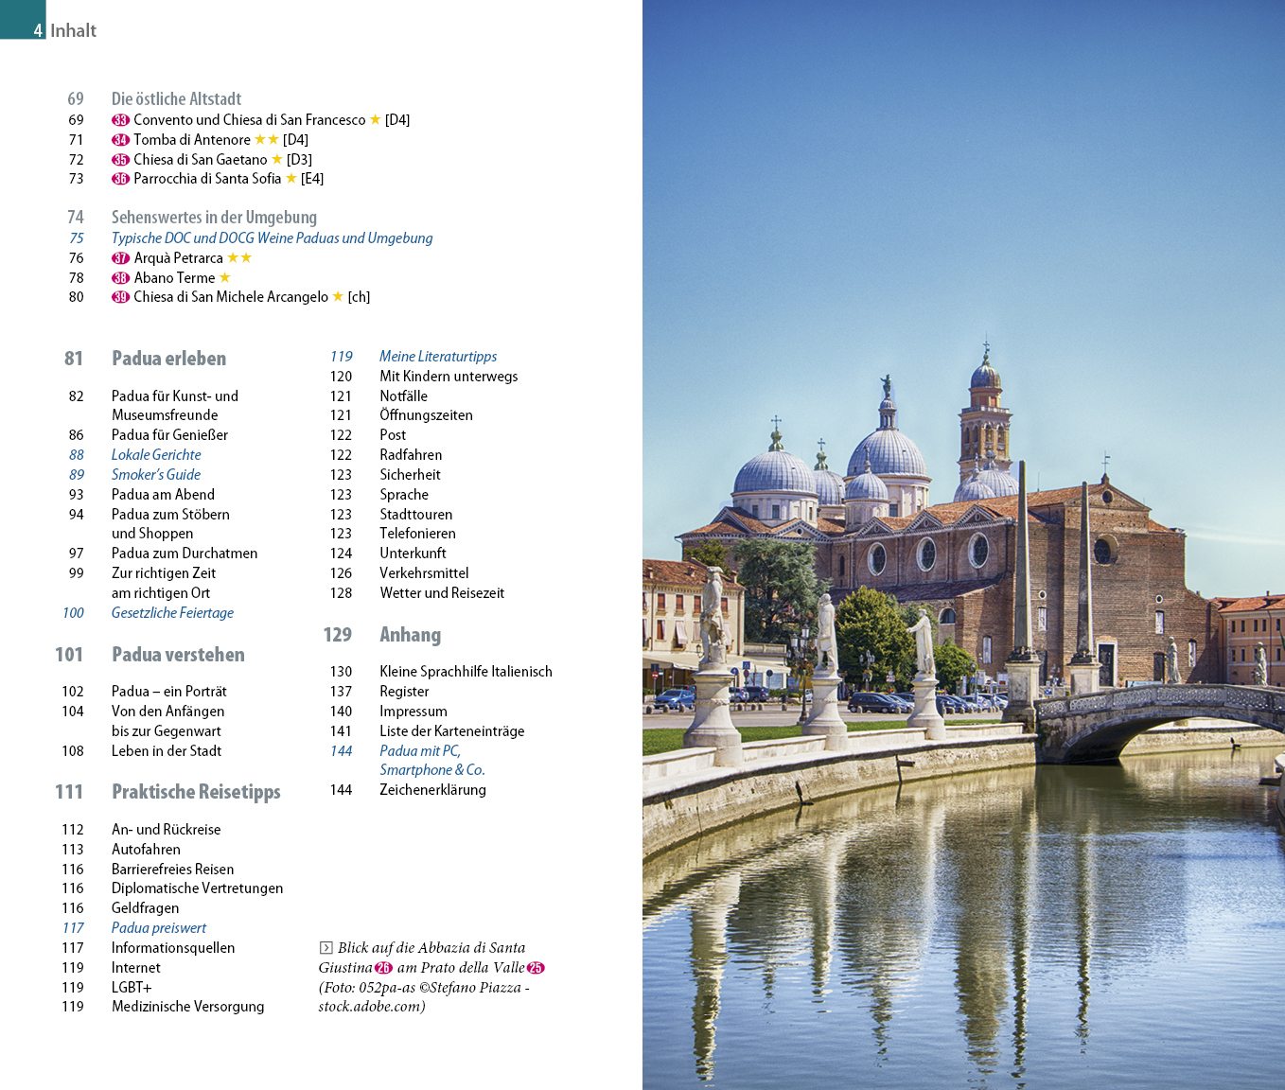Image resolution: width=1285 pixels, height=1090 pixels.
Task: Click the number 33 badge beside Convento San Francesco
Action: click(120, 120)
